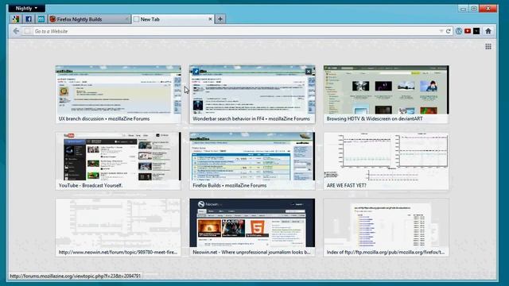
Task: Go back with the back arrow
Action: [16, 31]
